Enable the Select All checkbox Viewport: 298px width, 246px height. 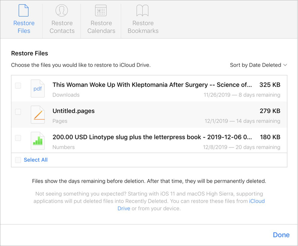pos(18,160)
